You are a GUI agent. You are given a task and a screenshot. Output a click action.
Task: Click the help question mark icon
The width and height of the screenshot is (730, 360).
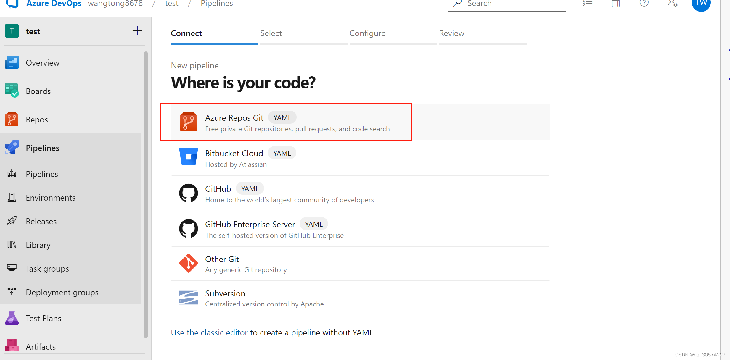[644, 4]
